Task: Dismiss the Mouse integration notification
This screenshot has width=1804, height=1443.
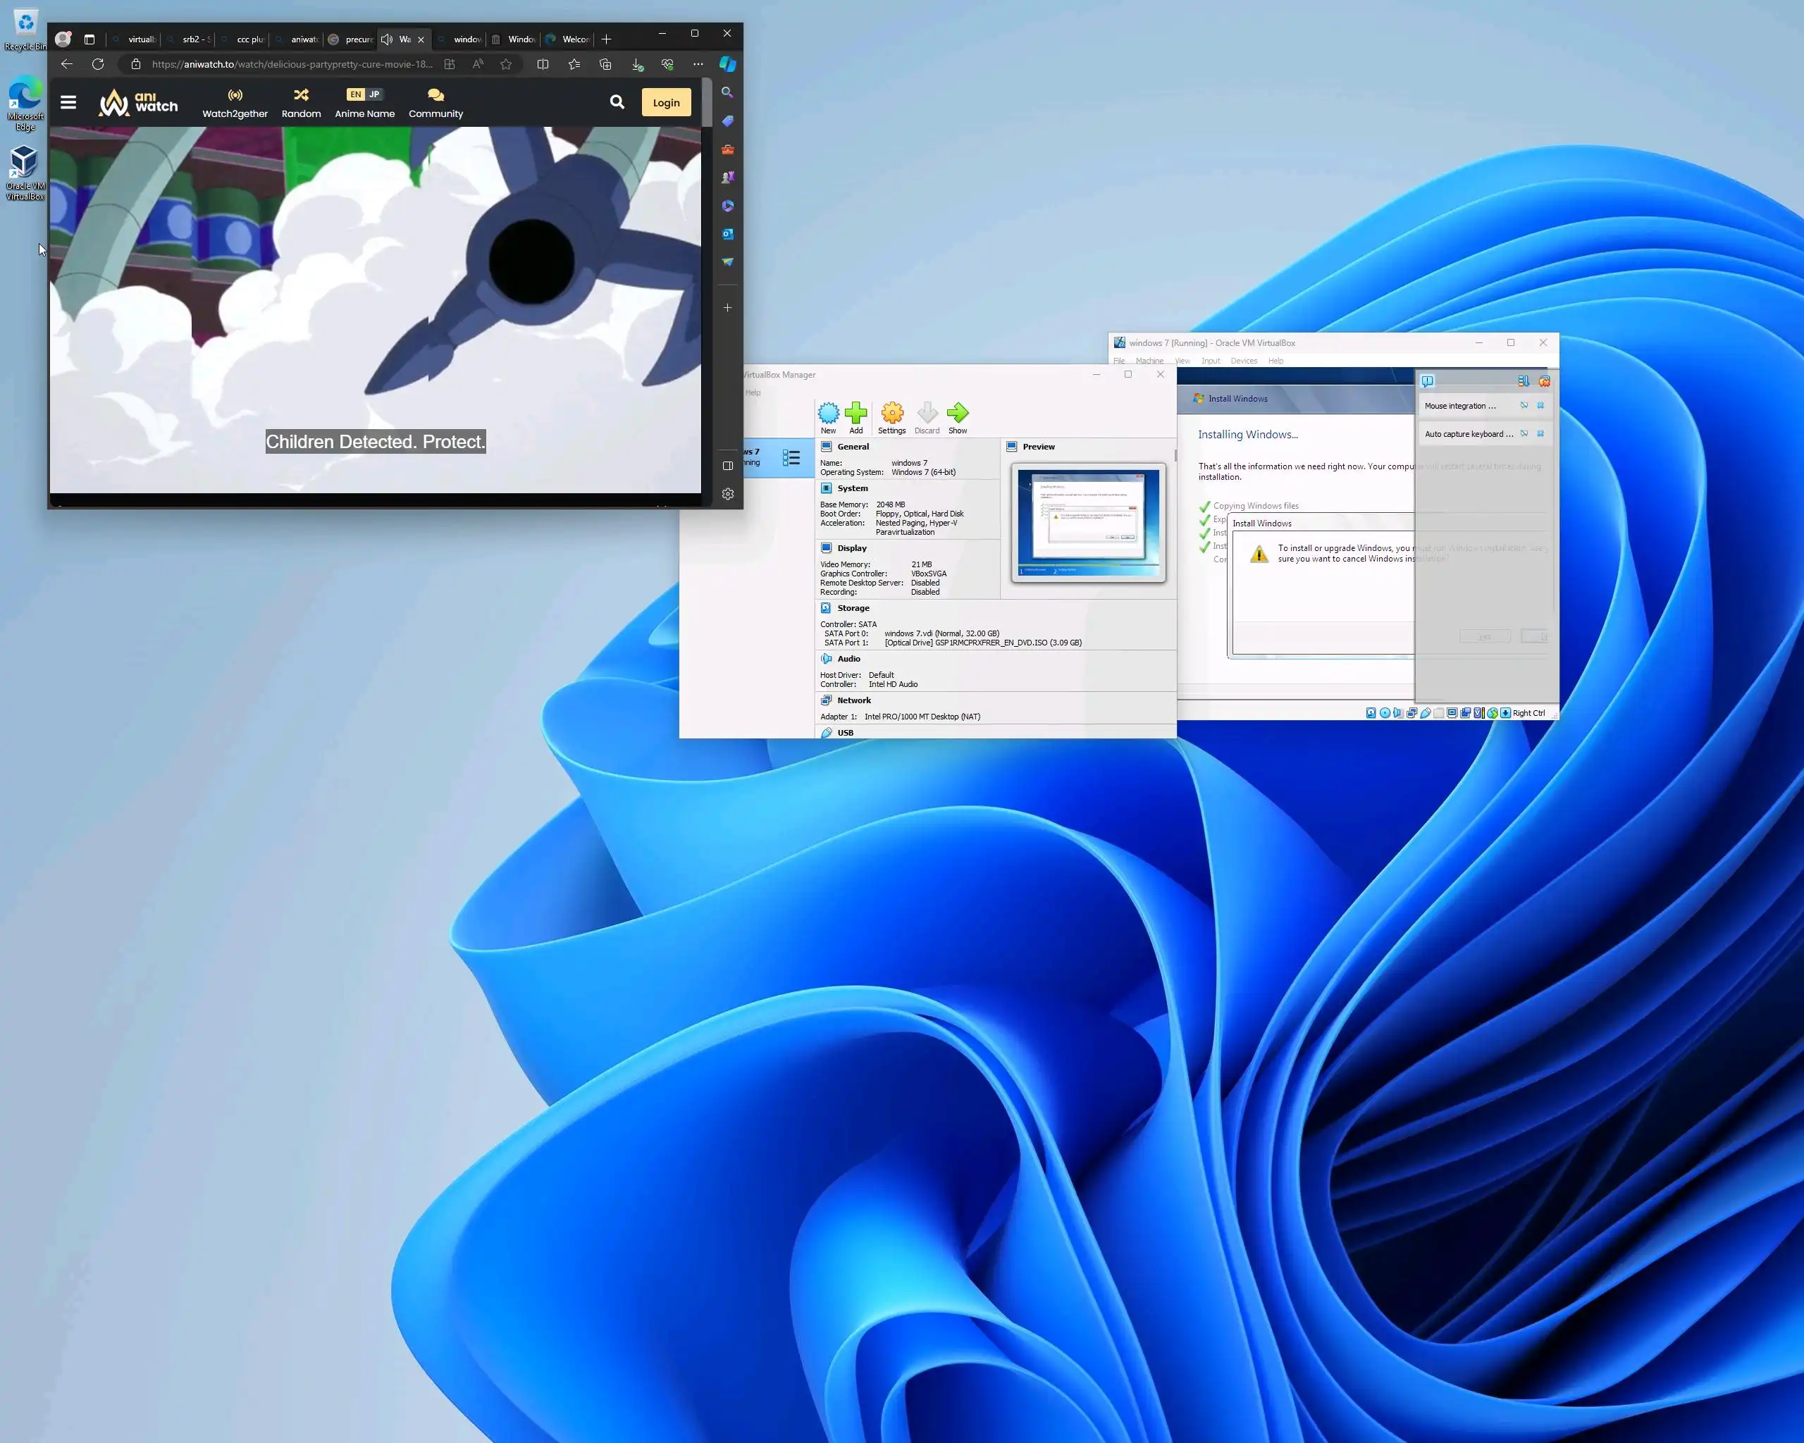Action: coord(1540,406)
